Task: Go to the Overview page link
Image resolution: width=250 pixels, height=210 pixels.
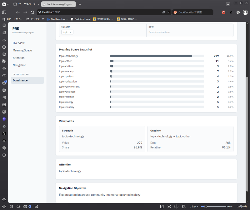Action: (19, 43)
